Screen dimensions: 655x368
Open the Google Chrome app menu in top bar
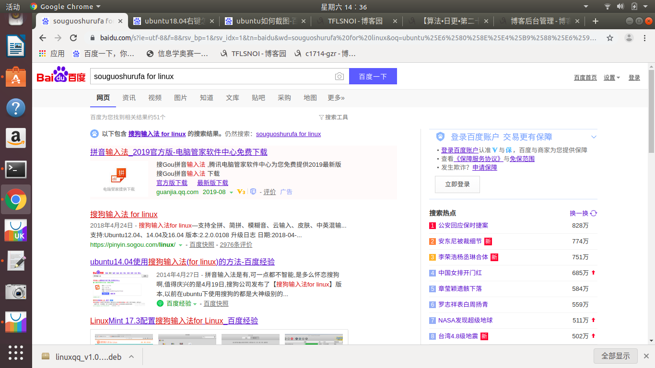coord(65,7)
